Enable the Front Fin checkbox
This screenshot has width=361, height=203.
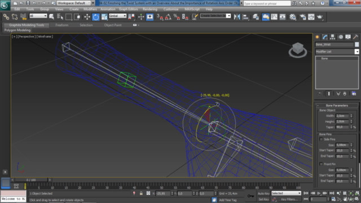coord(321,164)
